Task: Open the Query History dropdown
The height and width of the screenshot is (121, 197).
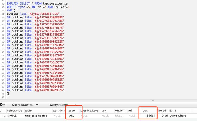Action: pos(63,105)
